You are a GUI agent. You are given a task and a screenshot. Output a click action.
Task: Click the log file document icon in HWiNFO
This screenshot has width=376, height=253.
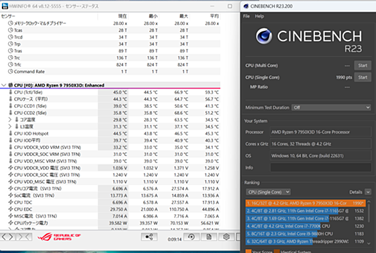click(209, 237)
